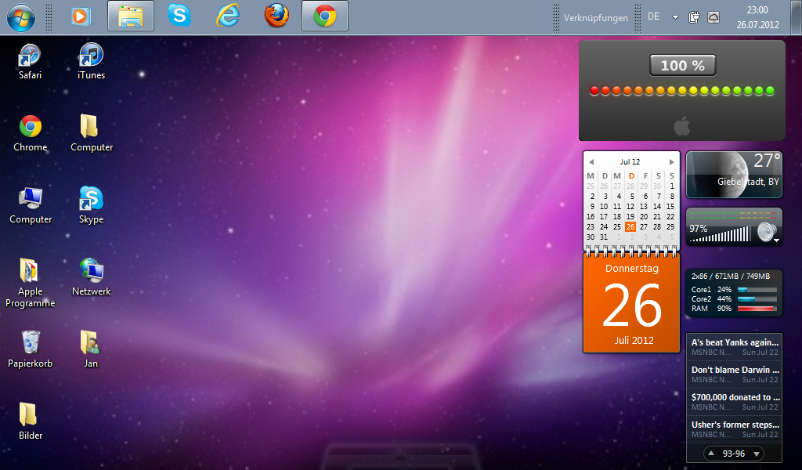802x470 pixels.
Task: Go to next month in calendar gadget
Action: (x=671, y=162)
